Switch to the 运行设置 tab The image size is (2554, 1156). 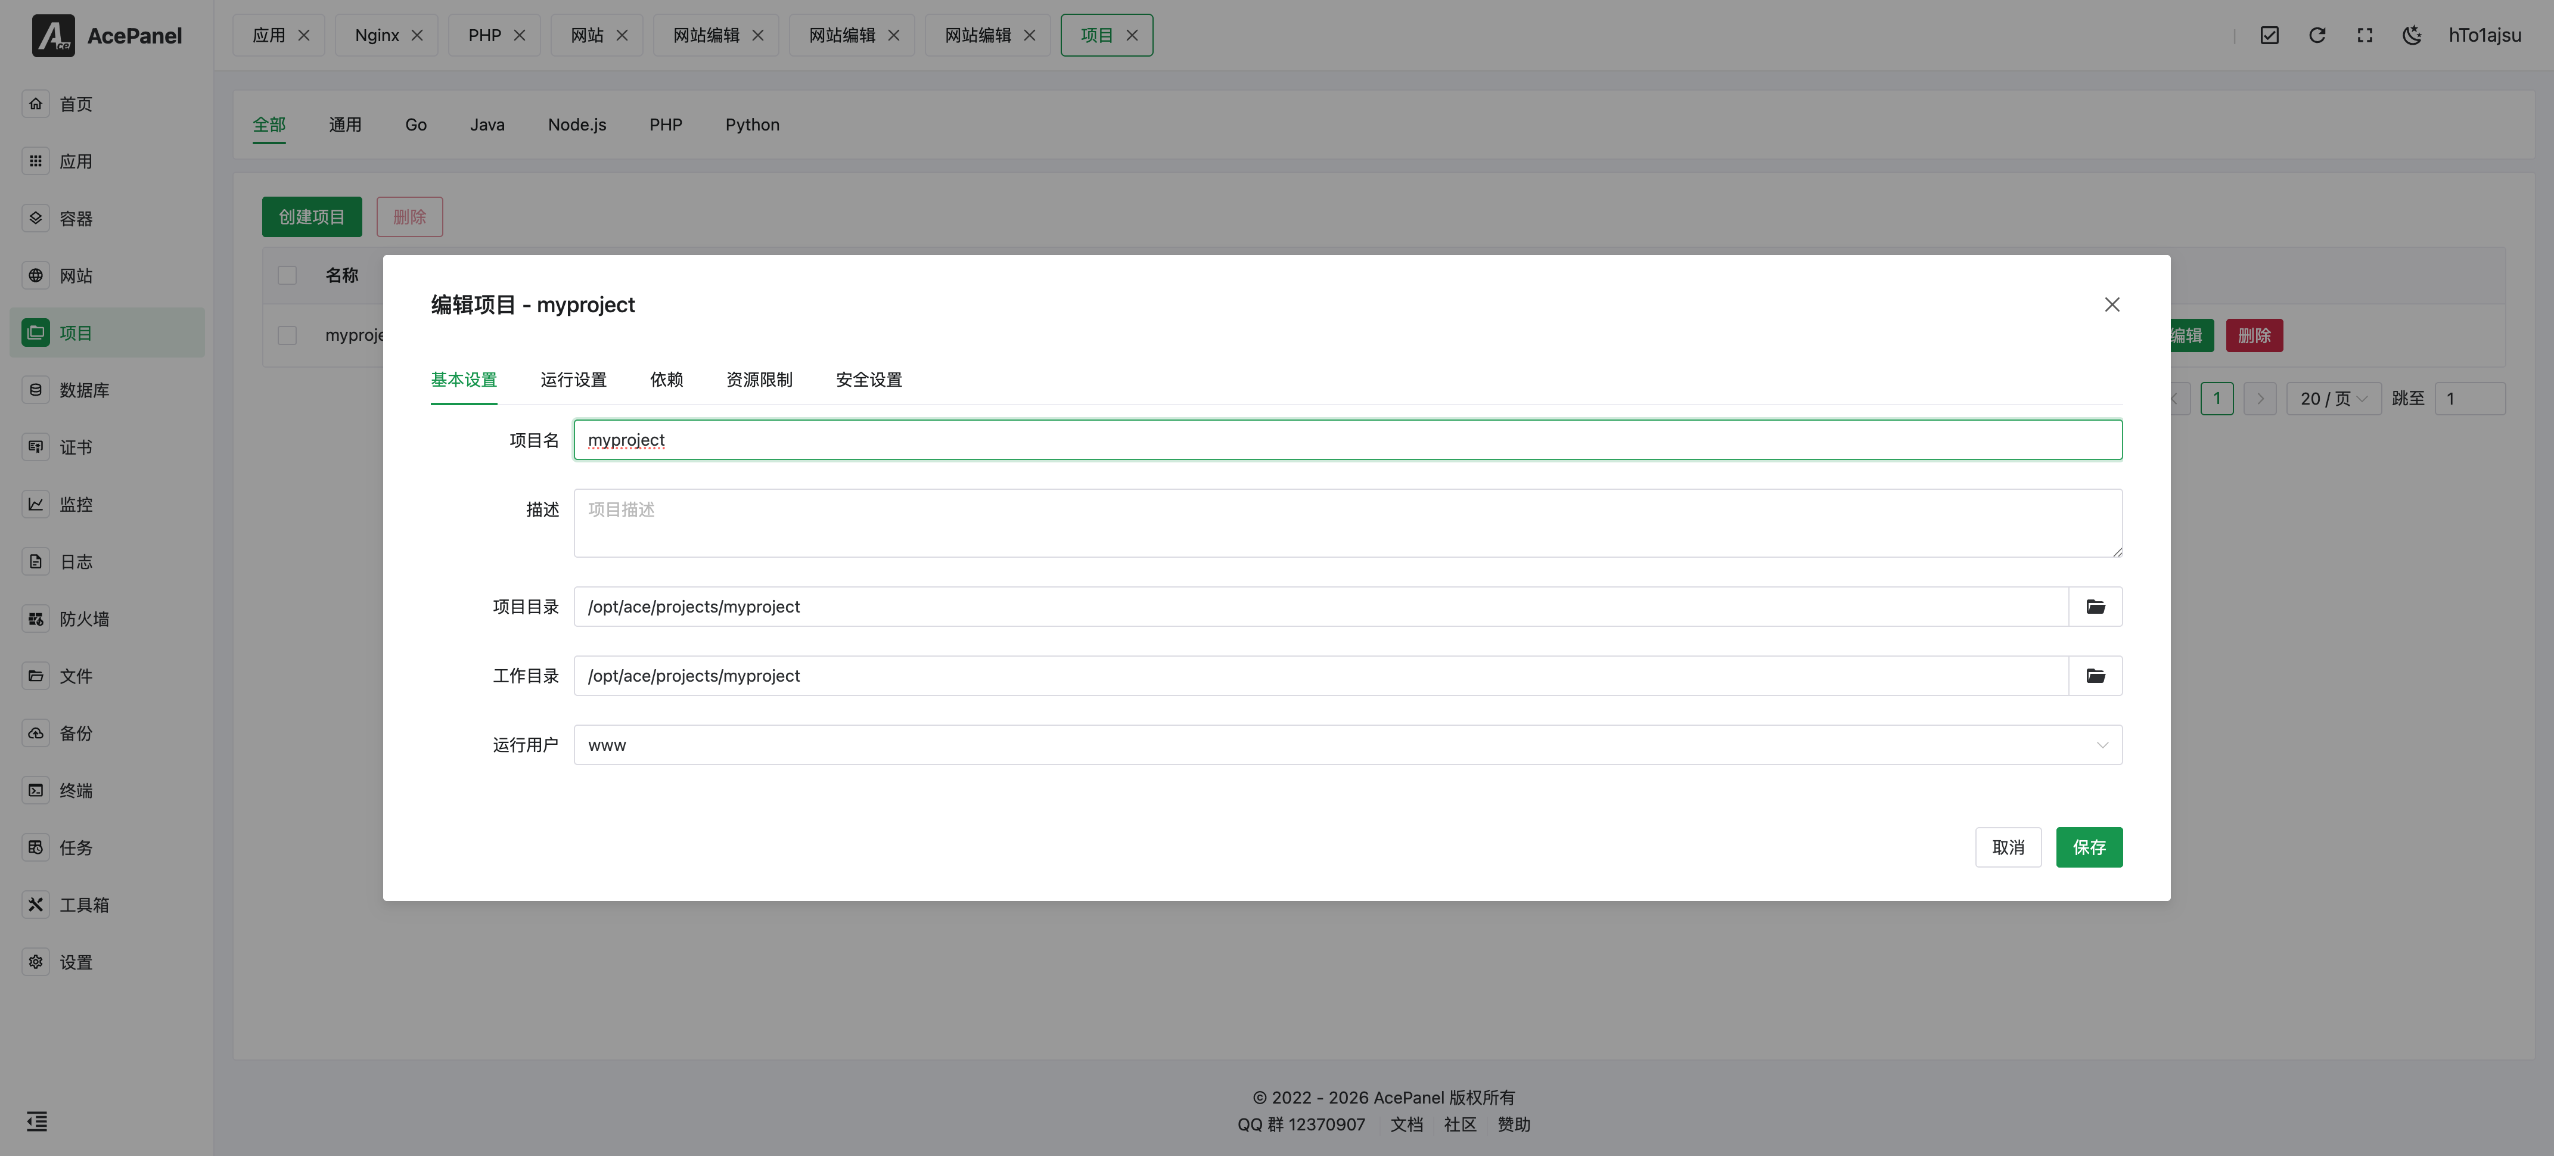pos(573,380)
